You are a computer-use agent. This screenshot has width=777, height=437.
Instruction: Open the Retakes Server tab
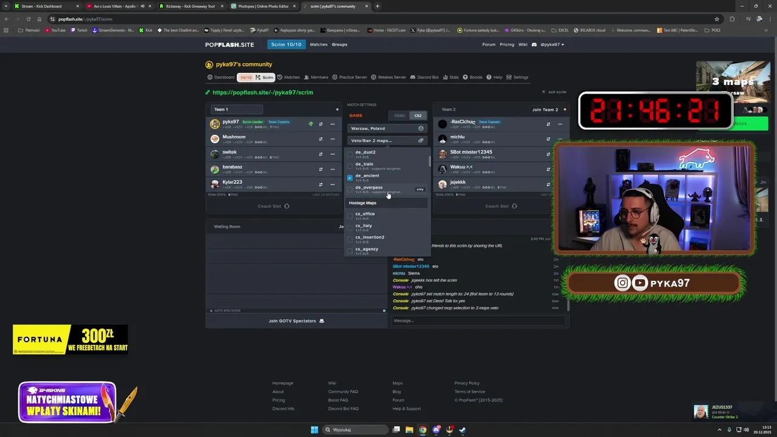point(388,77)
